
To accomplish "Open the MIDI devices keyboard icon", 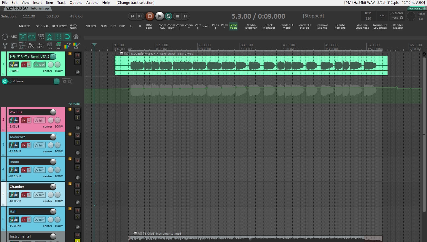I will (14, 46).
